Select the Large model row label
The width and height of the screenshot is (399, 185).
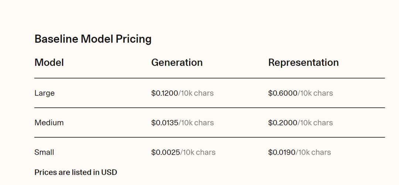point(44,93)
